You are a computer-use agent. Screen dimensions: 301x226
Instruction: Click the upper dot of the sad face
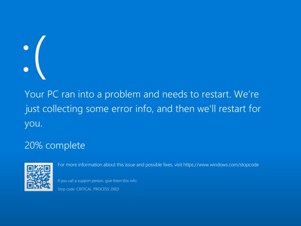(x=26, y=48)
